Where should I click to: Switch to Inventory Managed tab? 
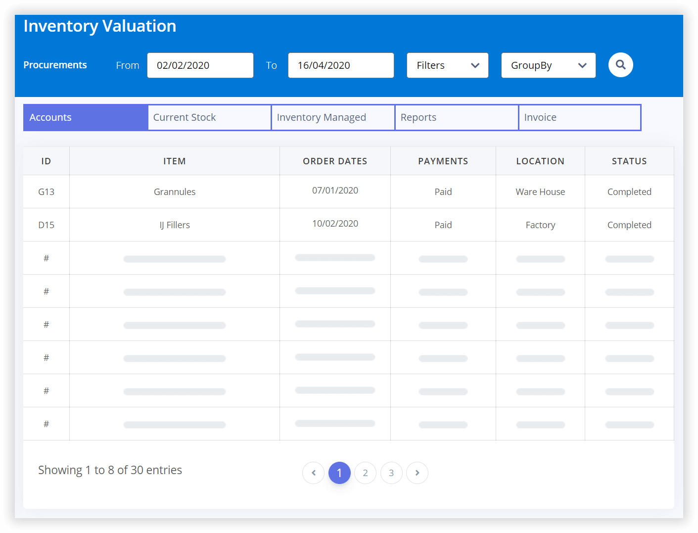333,117
